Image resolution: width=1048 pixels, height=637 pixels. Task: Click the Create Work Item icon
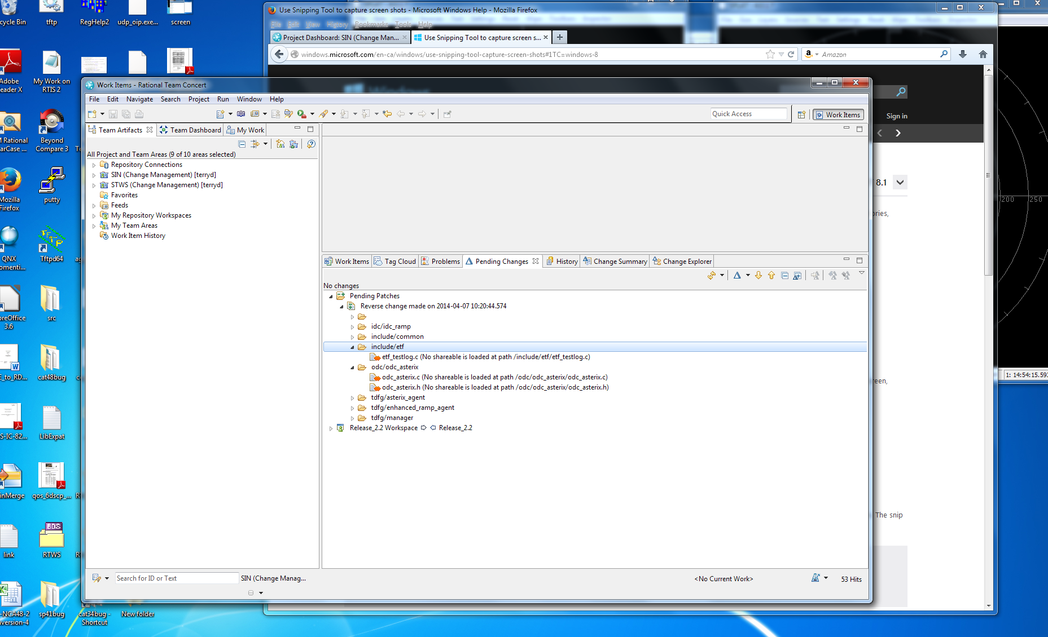[221, 114]
